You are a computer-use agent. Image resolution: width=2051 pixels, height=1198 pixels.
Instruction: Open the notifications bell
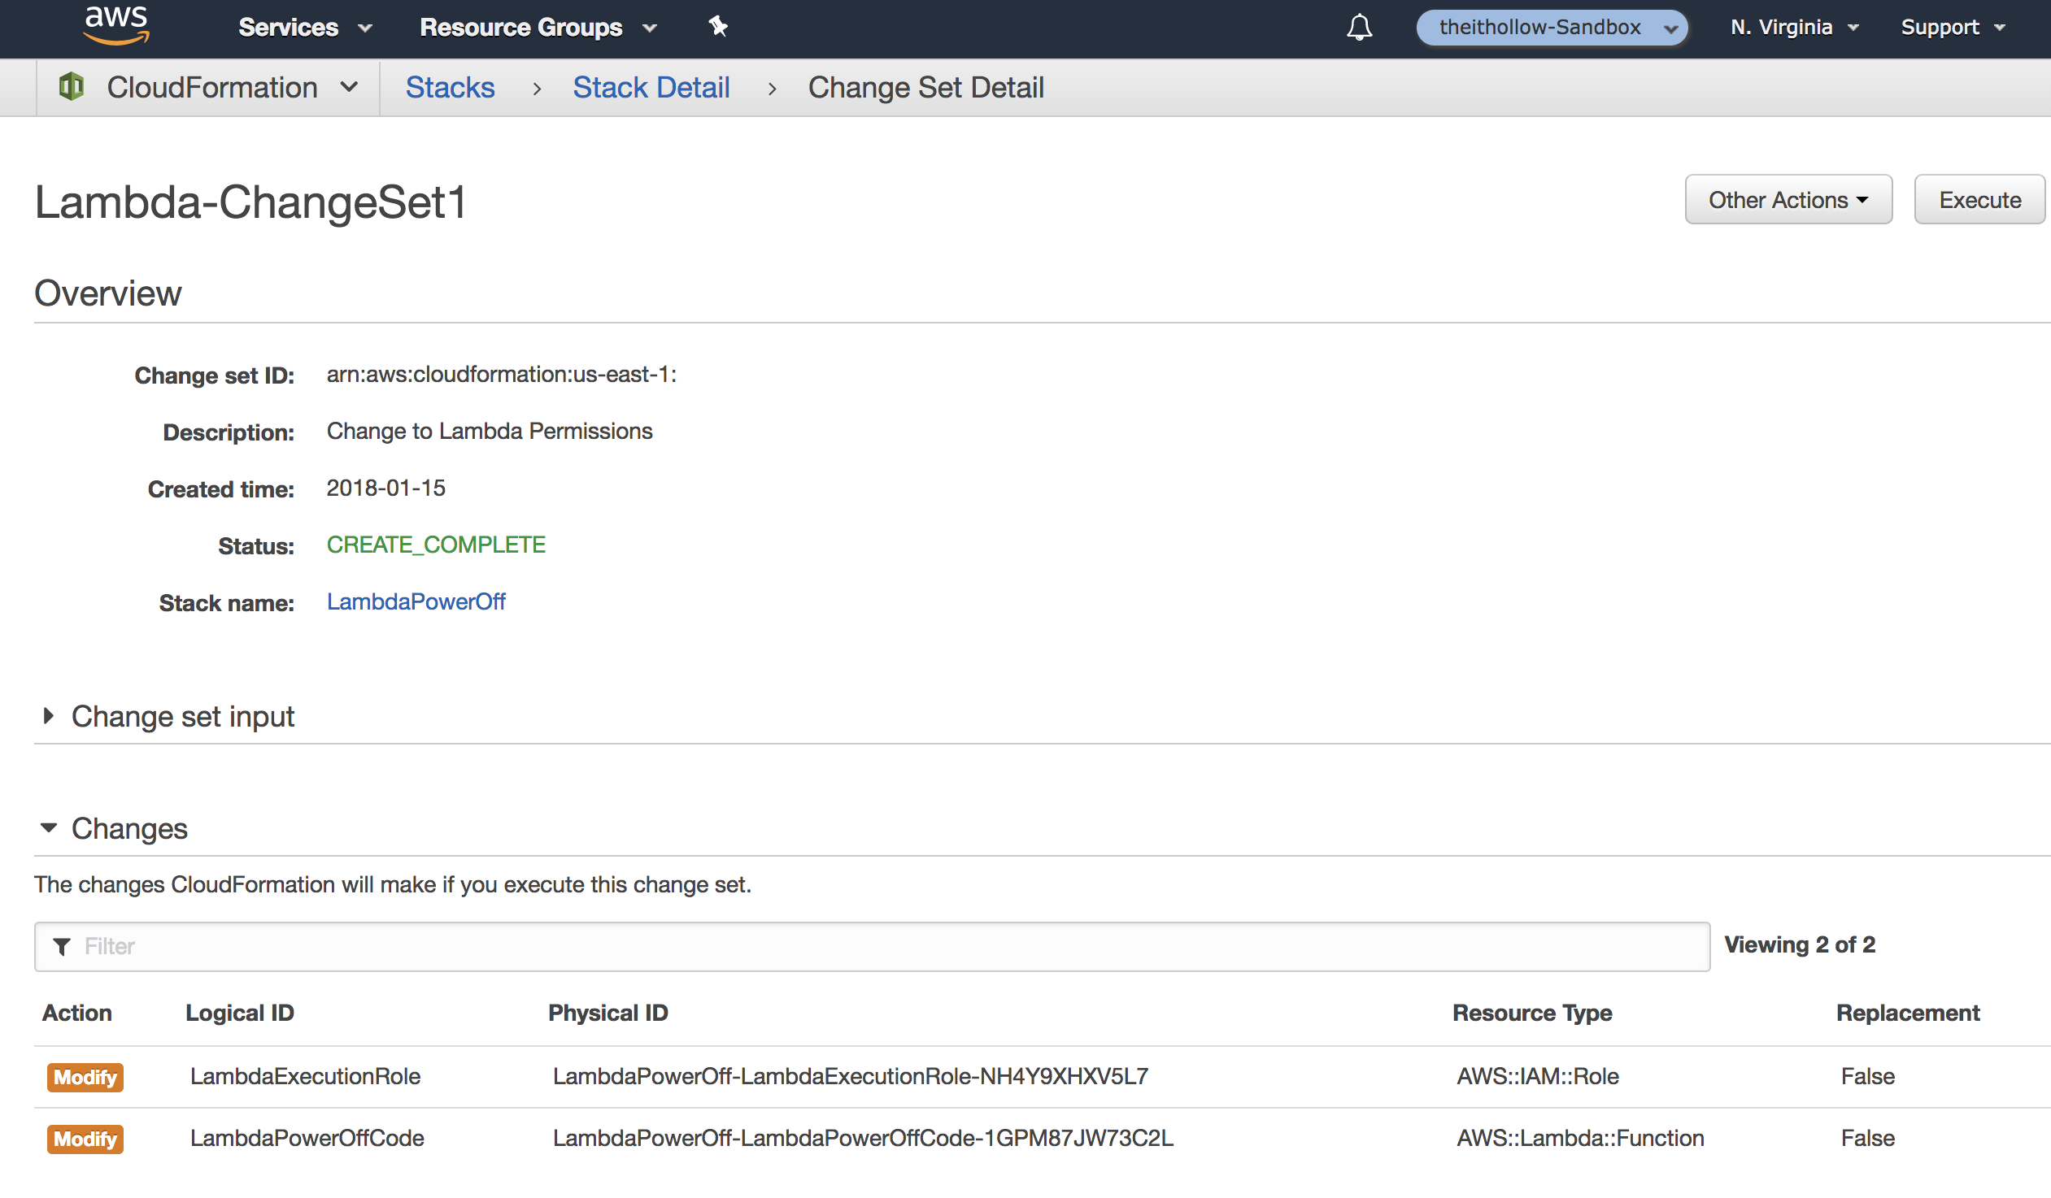coord(1358,28)
